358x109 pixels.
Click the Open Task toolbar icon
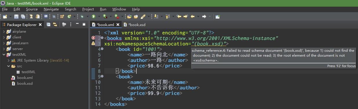point(136,16)
